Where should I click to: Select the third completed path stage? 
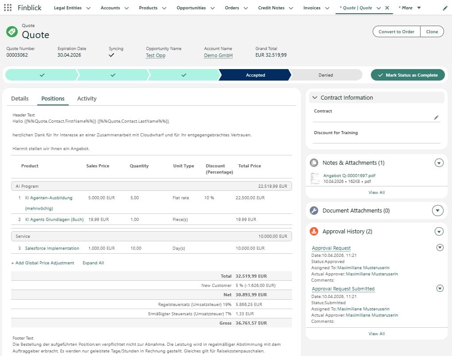click(183, 75)
